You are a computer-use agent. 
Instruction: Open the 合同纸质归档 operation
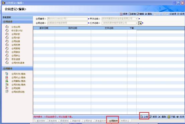pyautogui.click(x=18, y=92)
